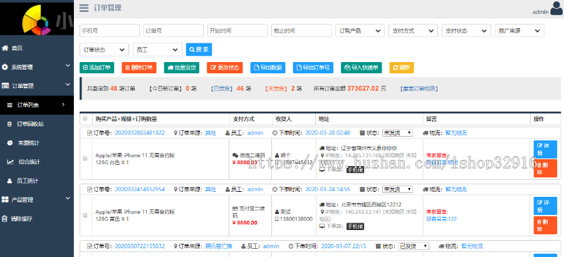The width and height of the screenshot is (564, 257).
Task: Open 首页 home in the sidebar
Action: coord(17,48)
